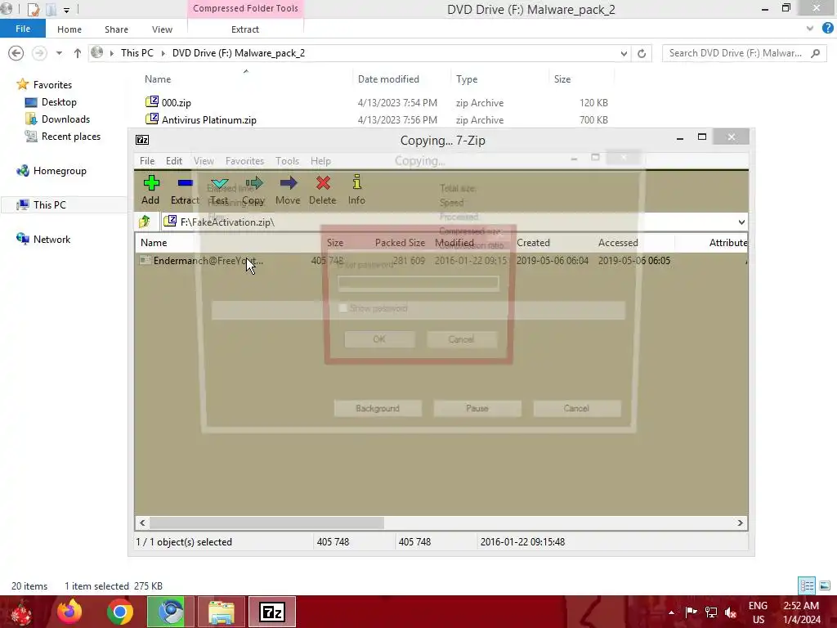Sort 7-Zip list by Created column
The width and height of the screenshot is (837, 628).
[x=533, y=242]
